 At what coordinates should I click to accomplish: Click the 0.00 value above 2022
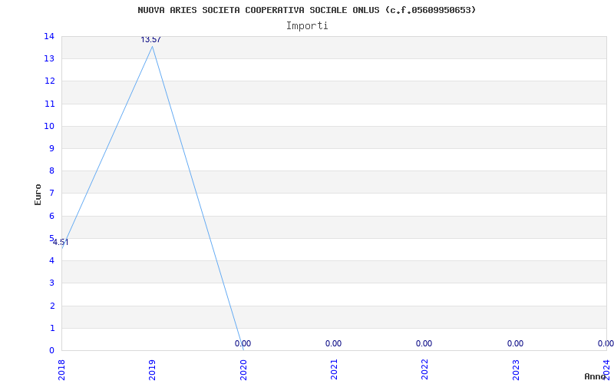click(x=424, y=343)
